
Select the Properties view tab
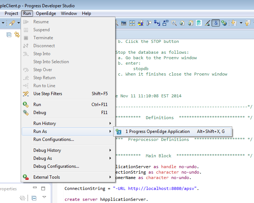pos(8,189)
